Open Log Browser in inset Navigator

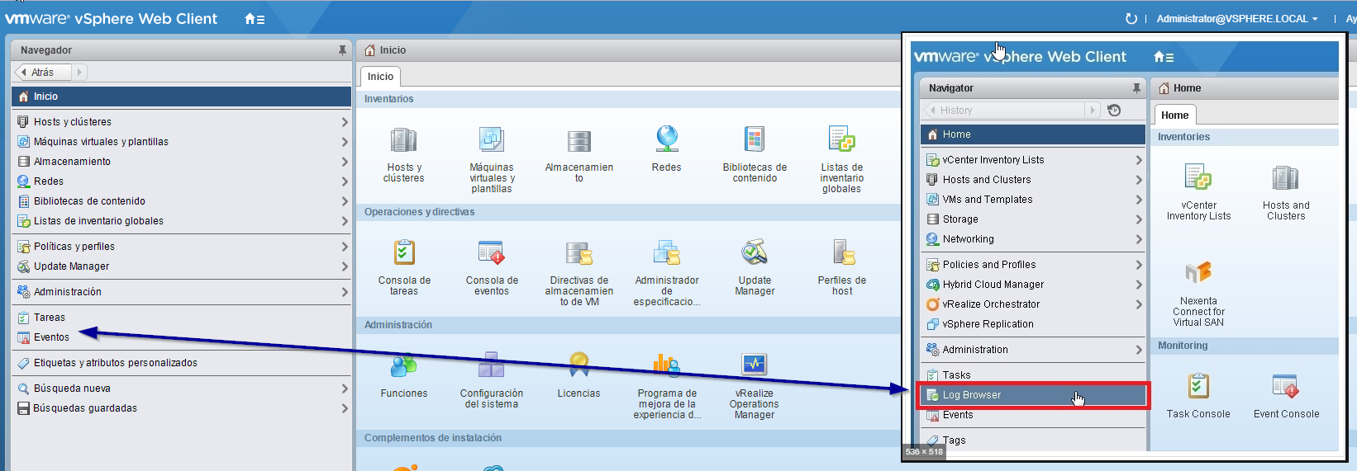pos(1033,395)
